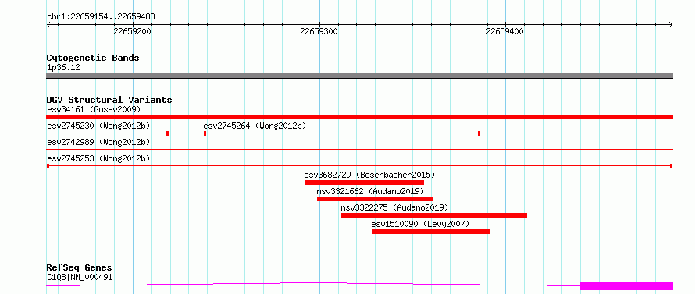695x294 pixels.
Task: Open the esv2745264 (Wong2012b) variant label
Action: click(255, 126)
